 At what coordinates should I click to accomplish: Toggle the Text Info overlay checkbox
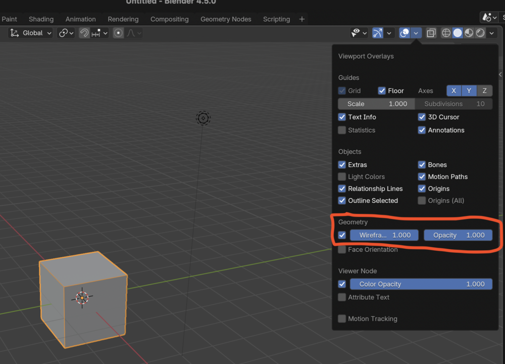[x=342, y=117]
